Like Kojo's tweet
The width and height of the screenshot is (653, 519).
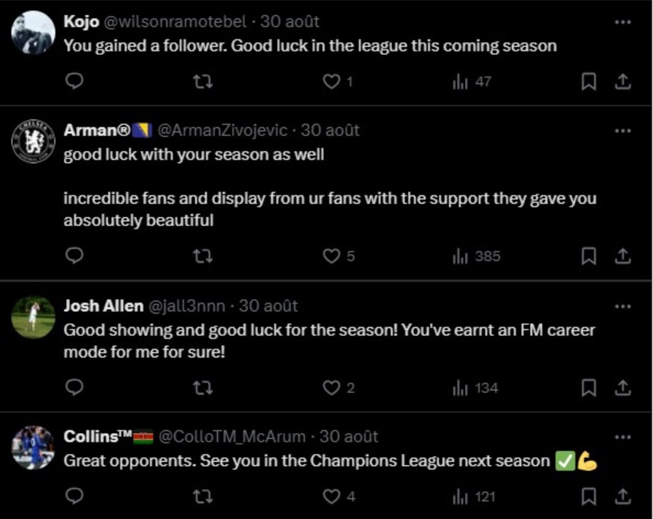(332, 82)
